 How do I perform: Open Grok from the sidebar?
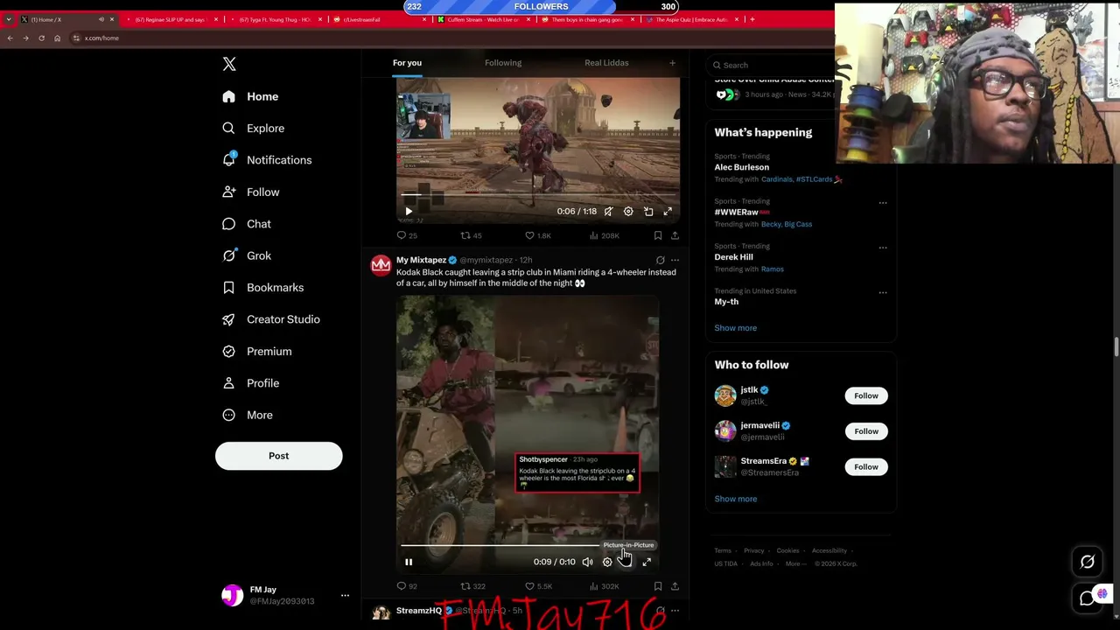coord(247,255)
